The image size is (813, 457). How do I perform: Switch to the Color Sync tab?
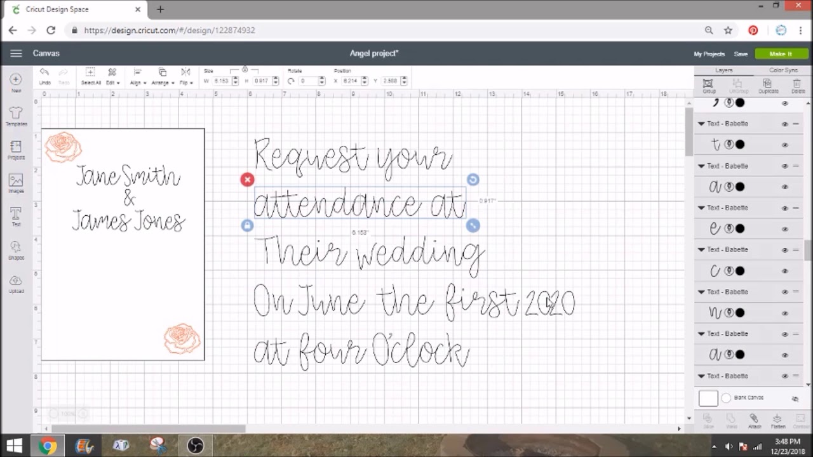(783, 70)
